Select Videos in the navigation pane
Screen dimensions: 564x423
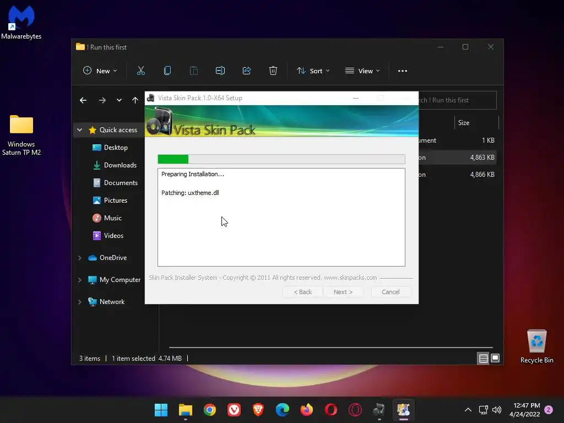coord(108,236)
